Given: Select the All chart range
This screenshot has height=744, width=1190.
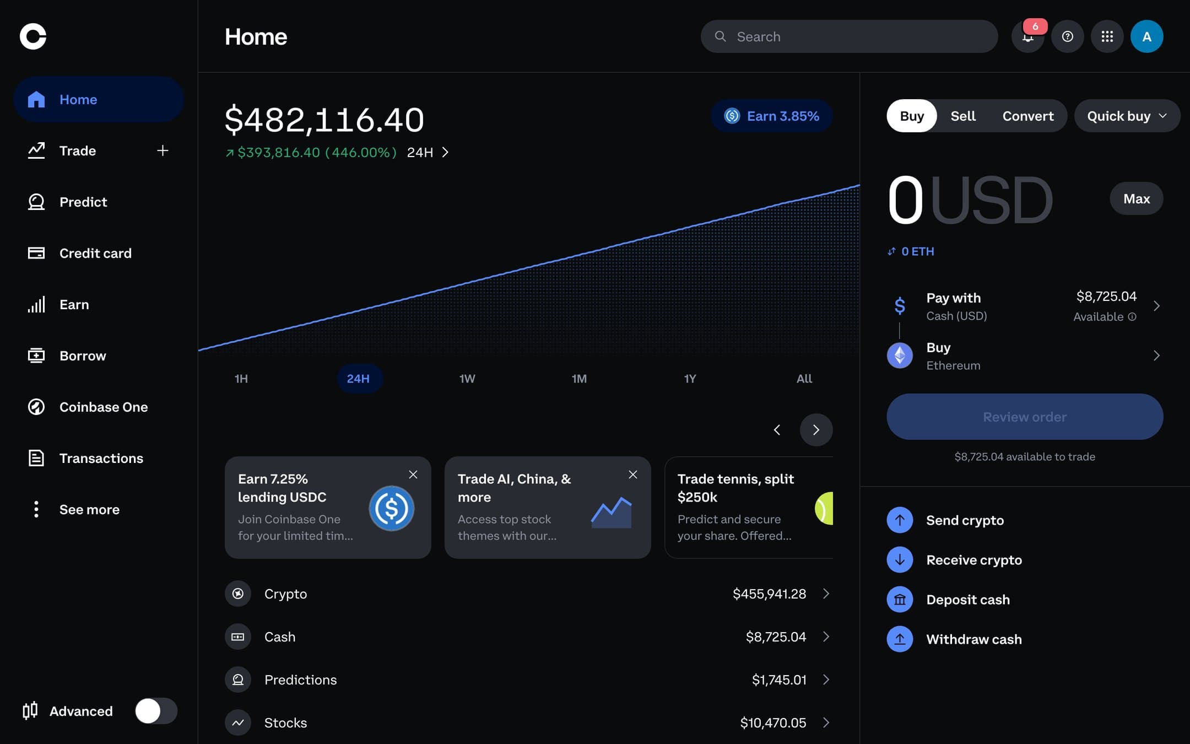Looking at the screenshot, I should [804, 379].
